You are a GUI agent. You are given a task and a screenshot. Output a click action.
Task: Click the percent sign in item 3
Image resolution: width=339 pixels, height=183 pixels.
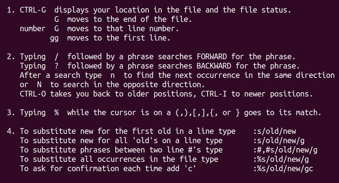point(56,113)
